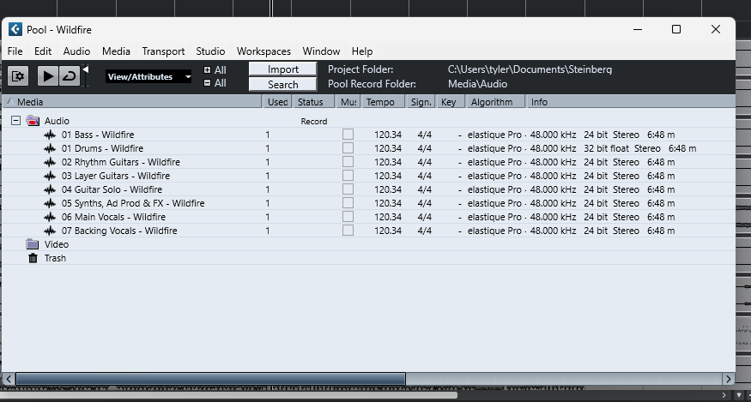Click the Project Folder path text

pyautogui.click(x=530, y=69)
